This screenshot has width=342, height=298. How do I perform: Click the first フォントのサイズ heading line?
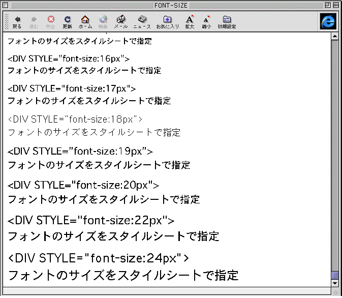click(80, 41)
